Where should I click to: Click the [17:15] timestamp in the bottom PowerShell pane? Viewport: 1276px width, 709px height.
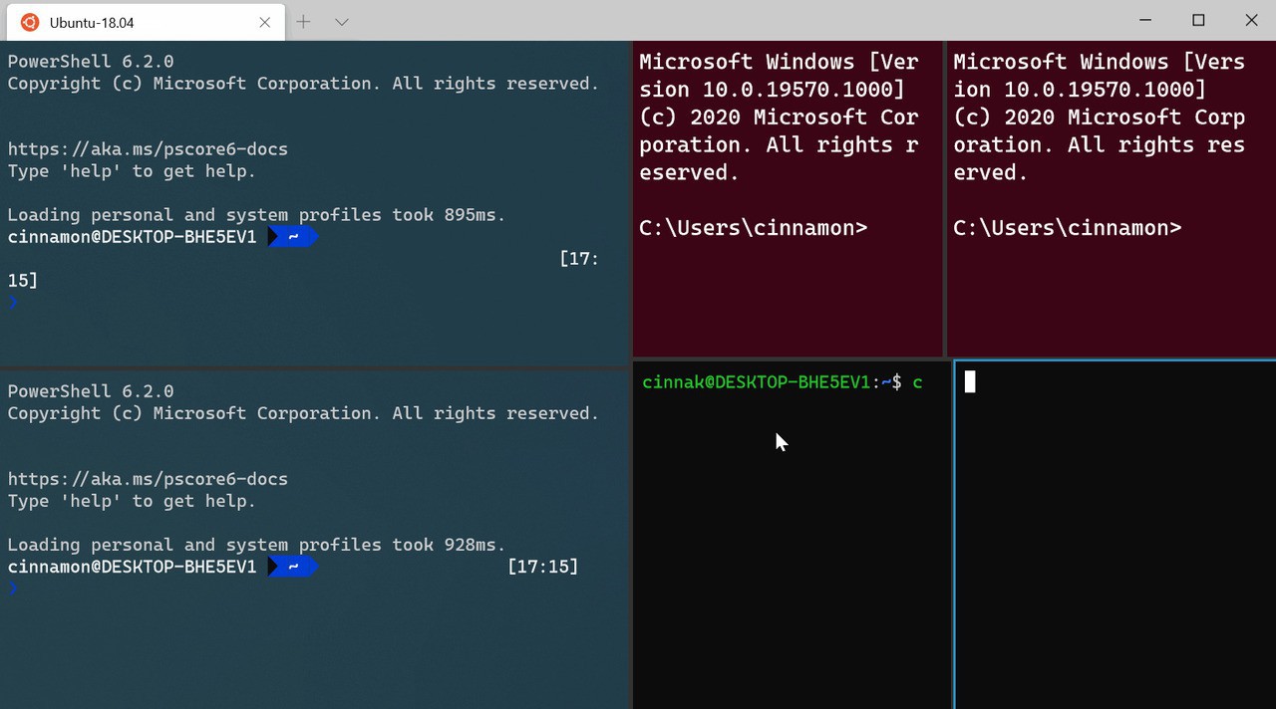542,567
